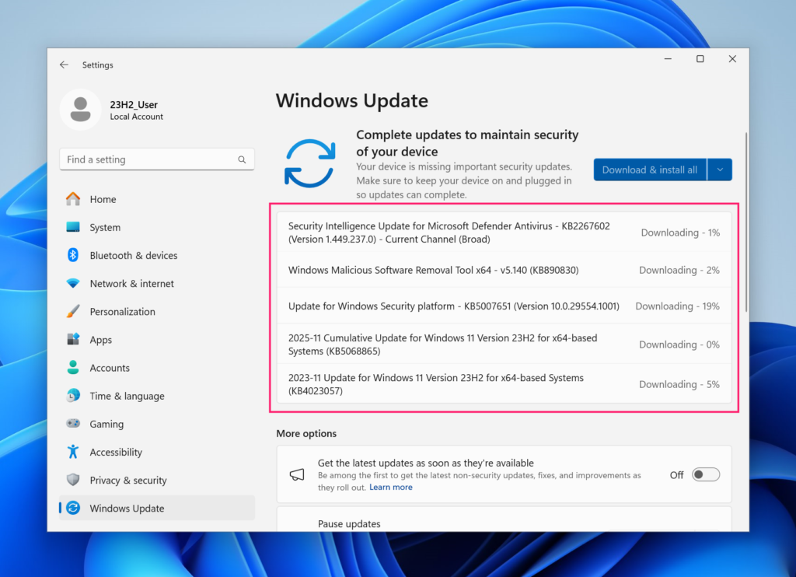
Task: Click the back arrow next to Settings
Action: tap(64, 65)
